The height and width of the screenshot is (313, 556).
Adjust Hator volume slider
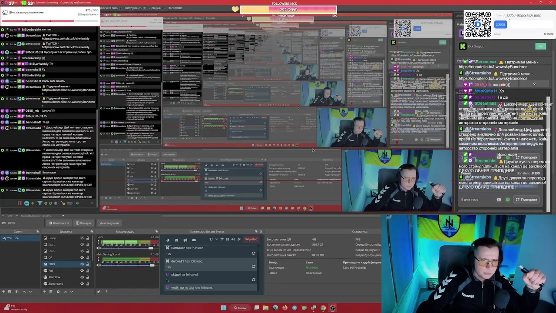coord(151,248)
